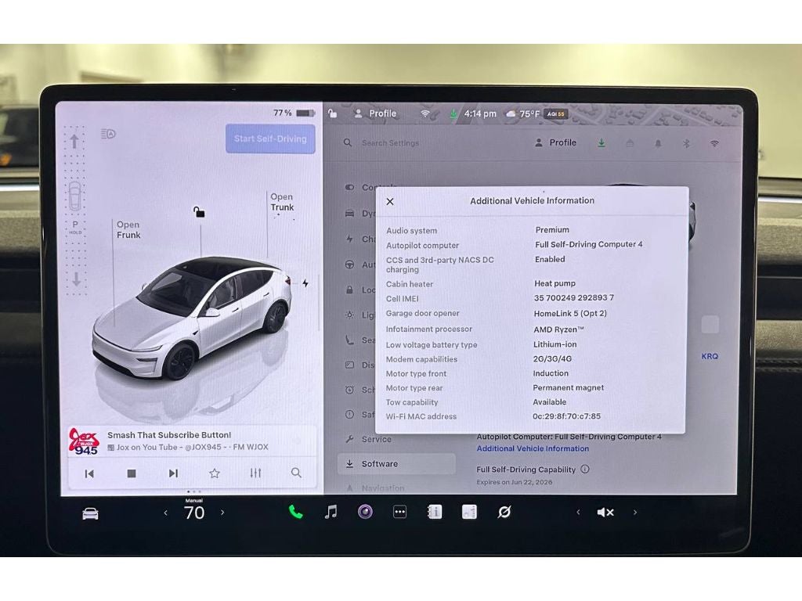The image size is (802, 601).
Task: Open Profile dropdown in settings header
Action: (555, 143)
